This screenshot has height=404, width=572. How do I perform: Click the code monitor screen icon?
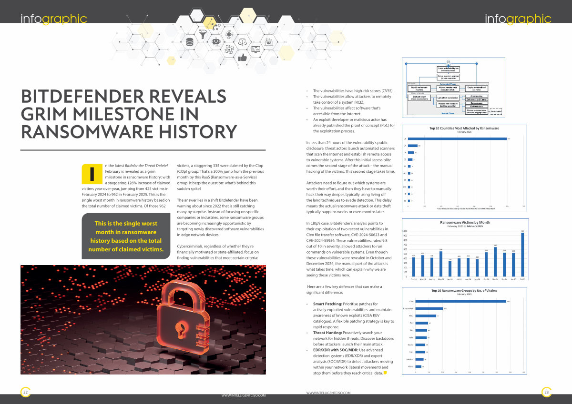click(x=255, y=49)
